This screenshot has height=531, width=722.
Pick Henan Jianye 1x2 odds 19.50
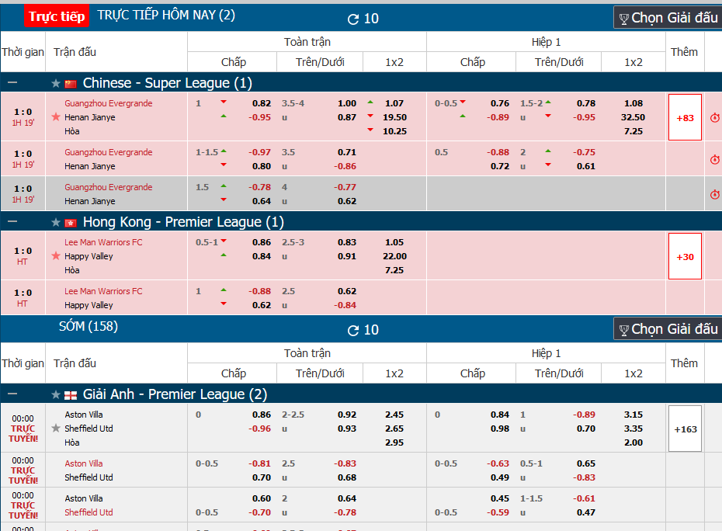(x=394, y=117)
